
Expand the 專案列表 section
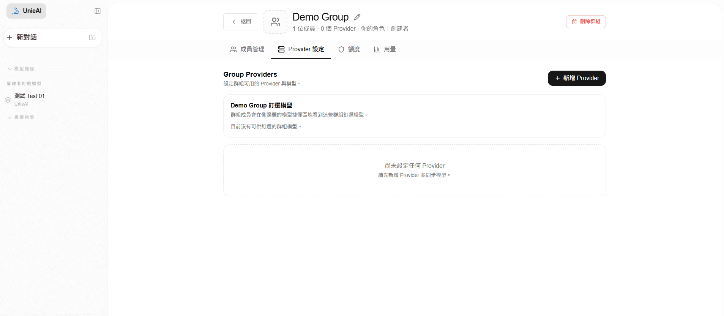(x=21, y=117)
